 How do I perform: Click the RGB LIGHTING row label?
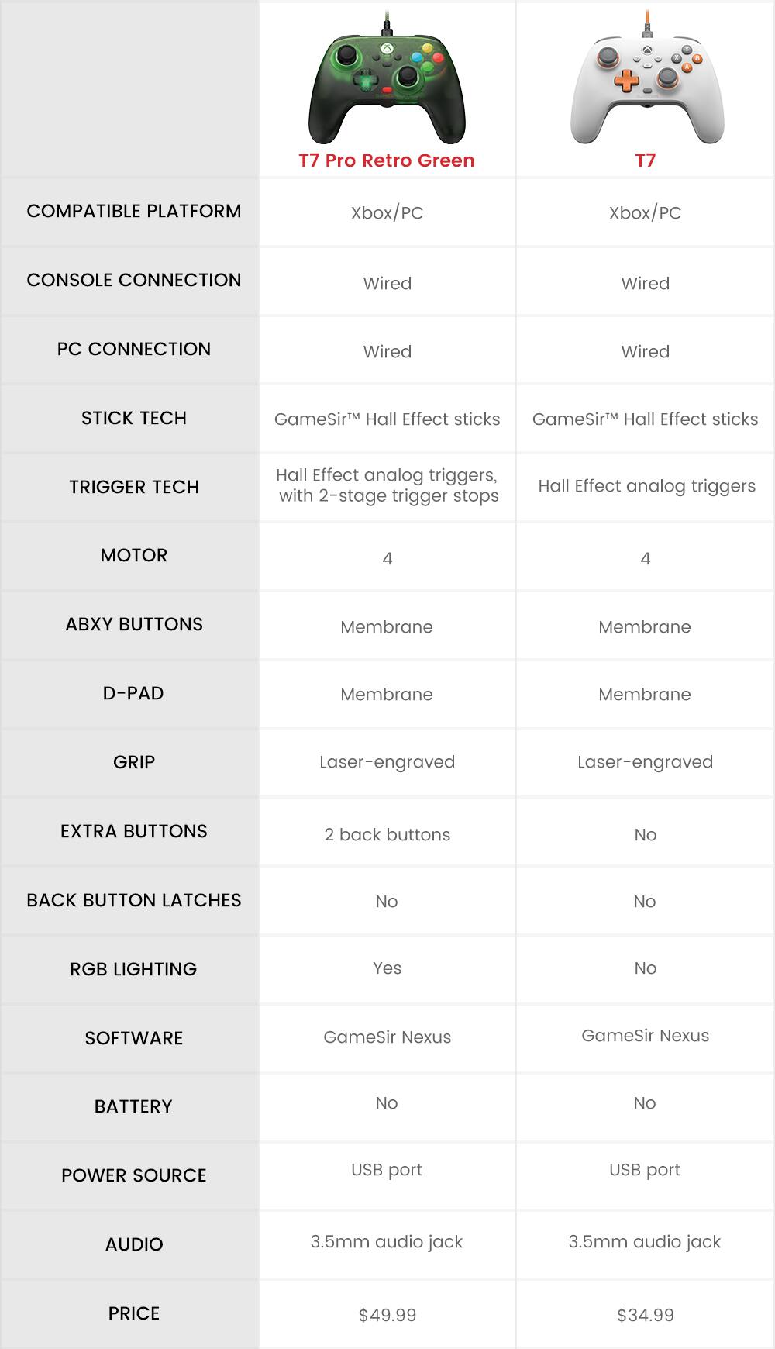[133, 969]
